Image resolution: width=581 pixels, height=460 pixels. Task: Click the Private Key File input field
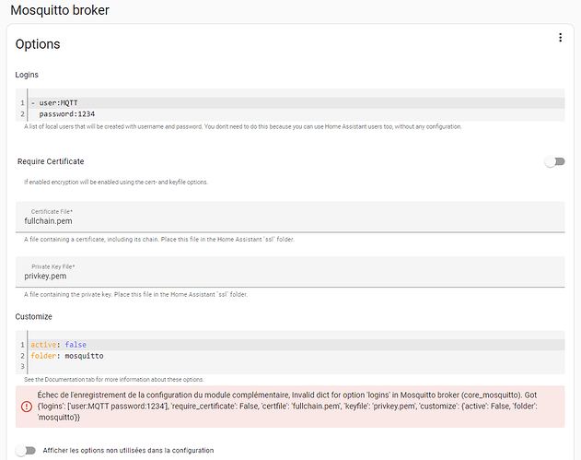tap(290, 272)
